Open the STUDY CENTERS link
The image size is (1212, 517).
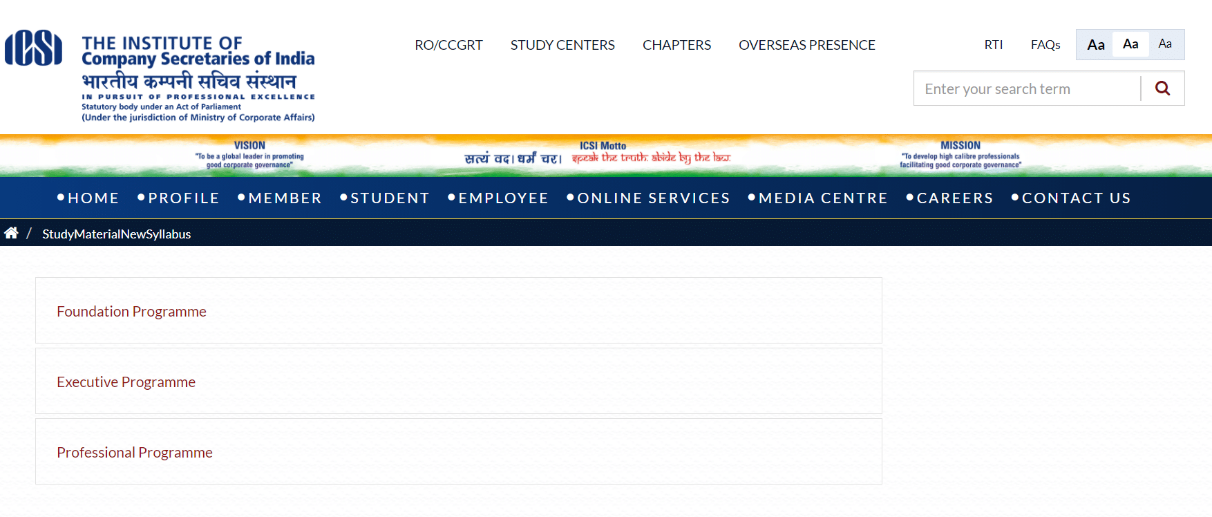coord(562,45)
